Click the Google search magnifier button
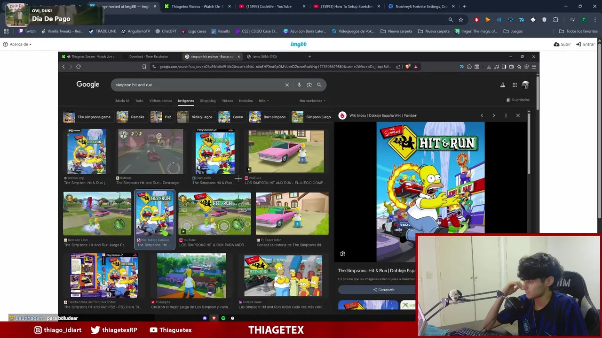The height and width of the screenshot is (338, 602). tap(319, 84)
